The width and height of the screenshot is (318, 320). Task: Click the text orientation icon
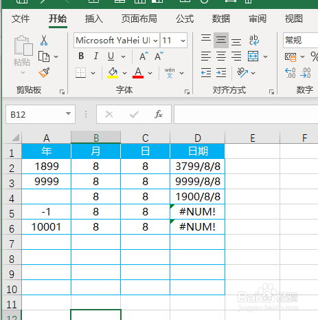[x=242, y=73]
